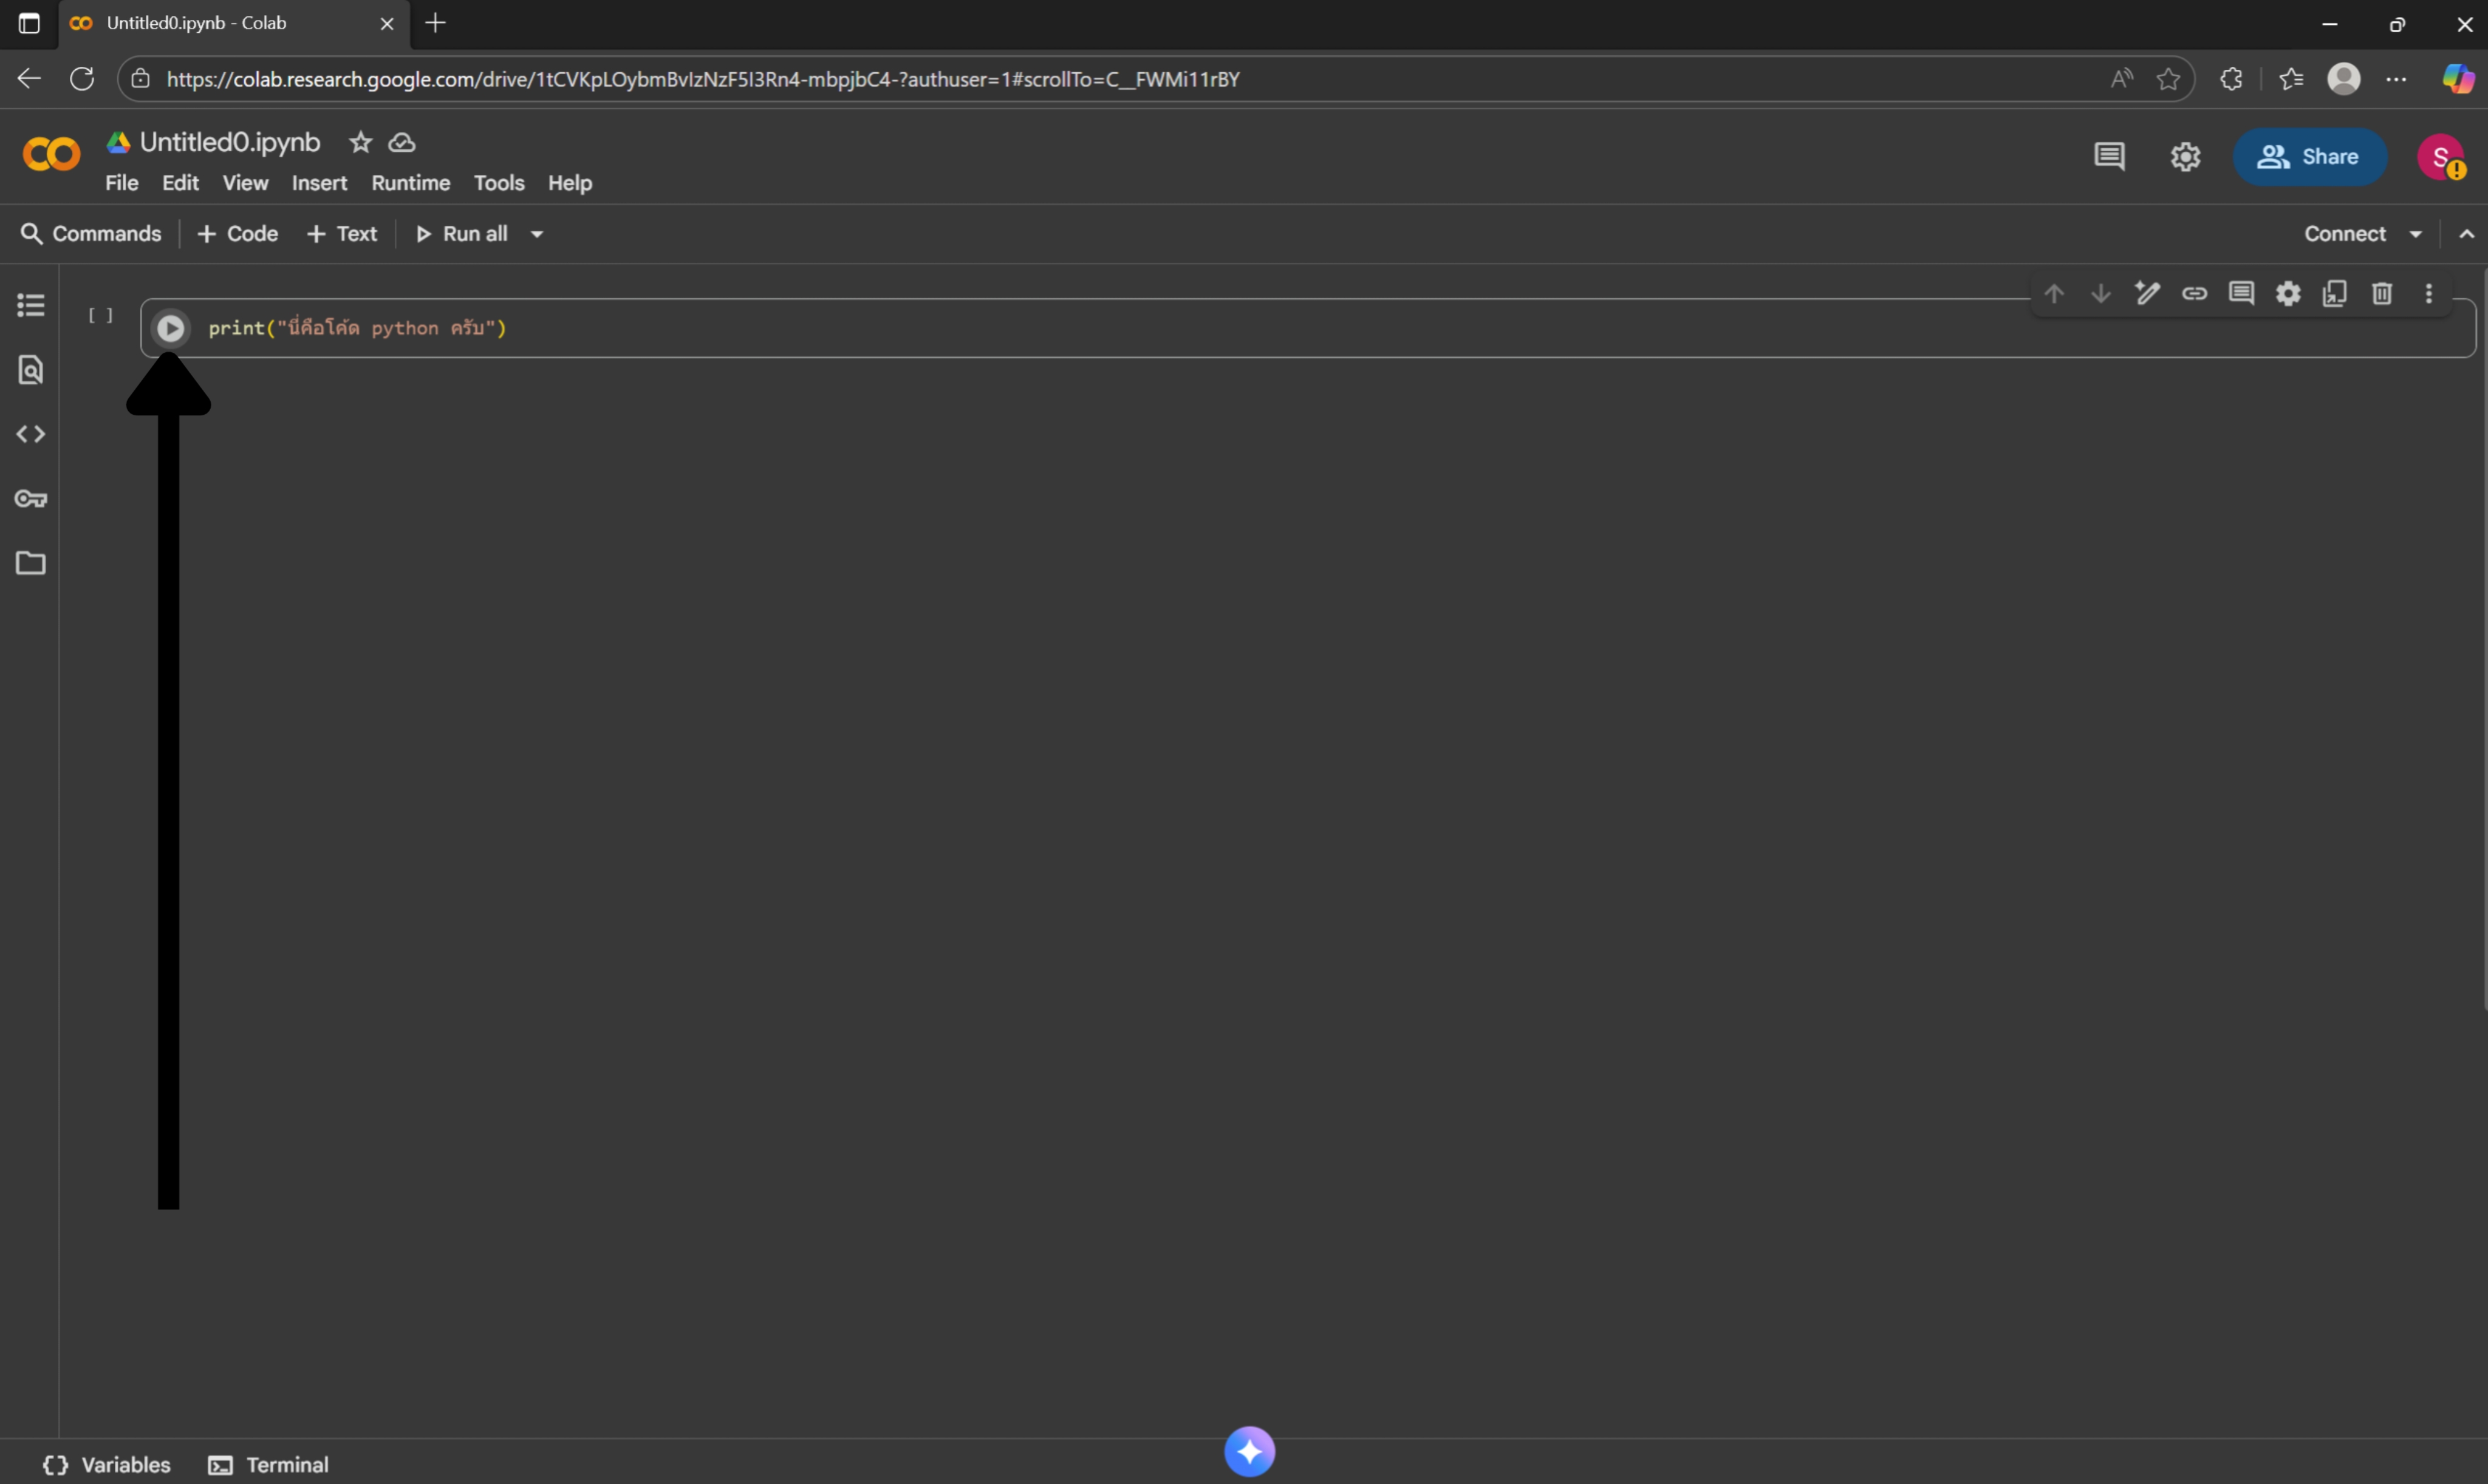
Task: Collapse the header with chevron up
Action: tap(2466, 234)
